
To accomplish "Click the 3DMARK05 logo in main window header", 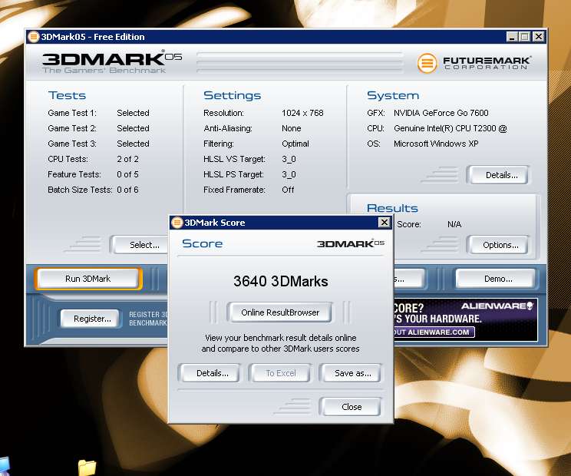I will (x=112, y=58).
